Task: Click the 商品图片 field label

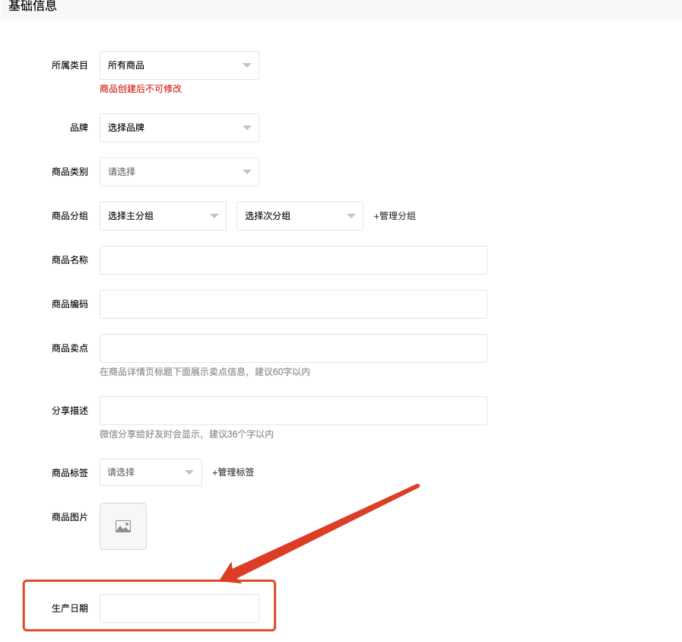Action: [70, 517]
